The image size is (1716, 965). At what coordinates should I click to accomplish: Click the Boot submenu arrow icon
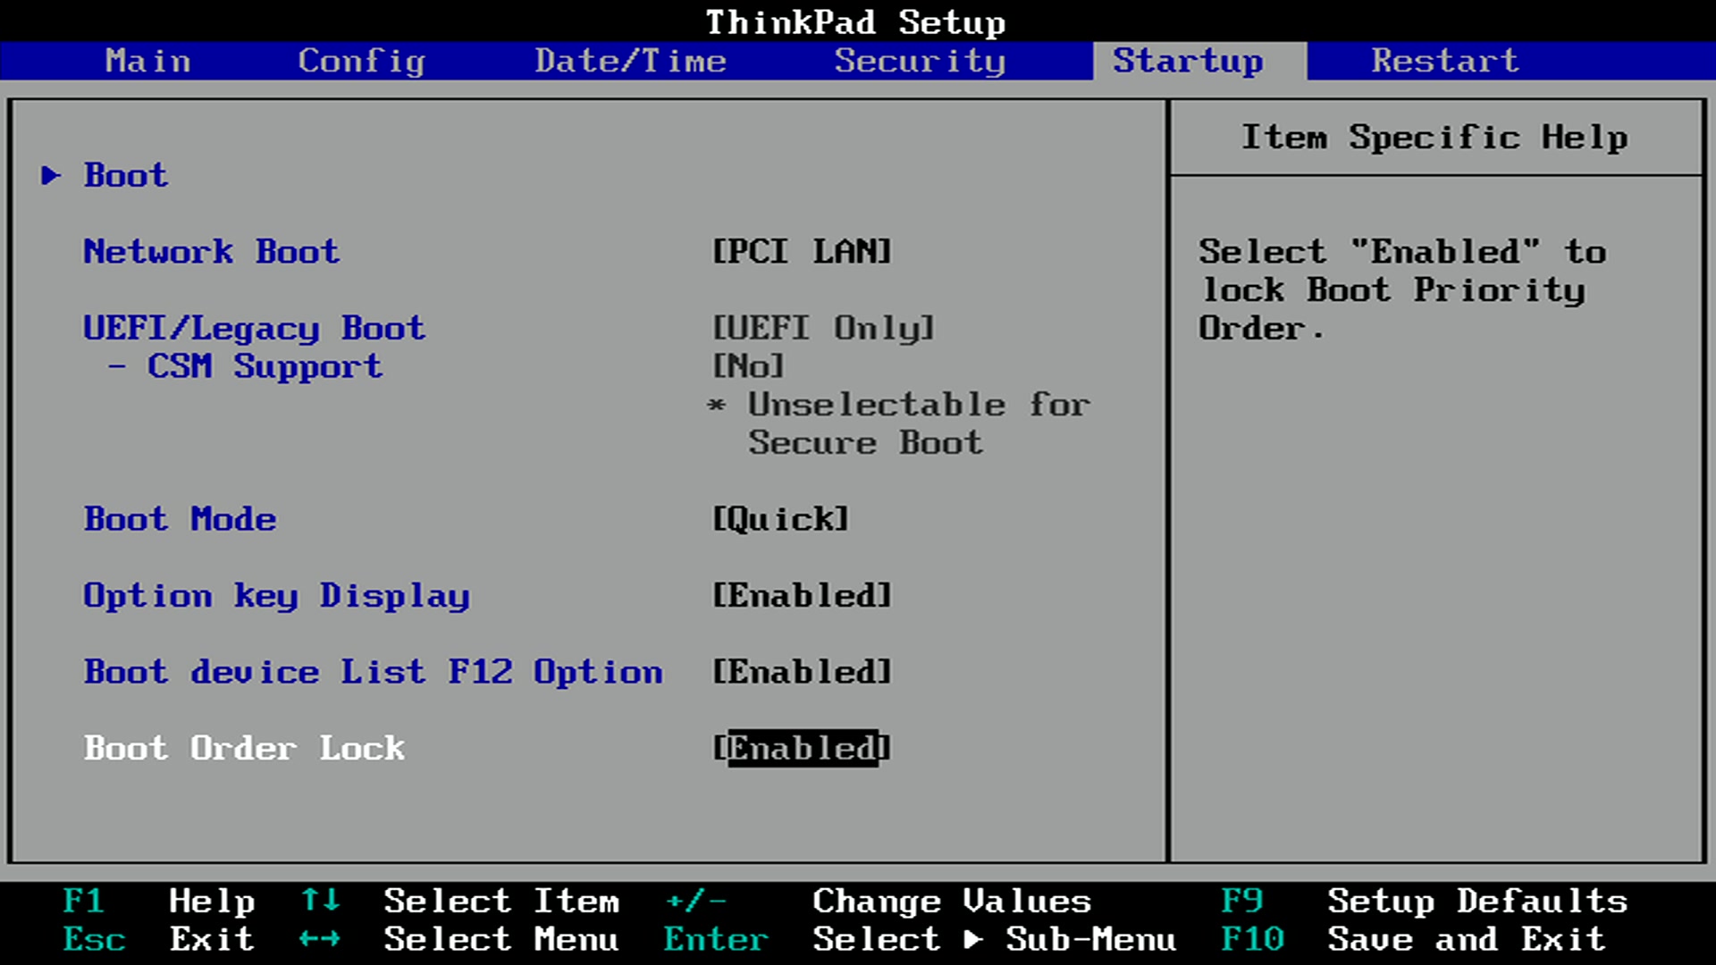(51, 175)
